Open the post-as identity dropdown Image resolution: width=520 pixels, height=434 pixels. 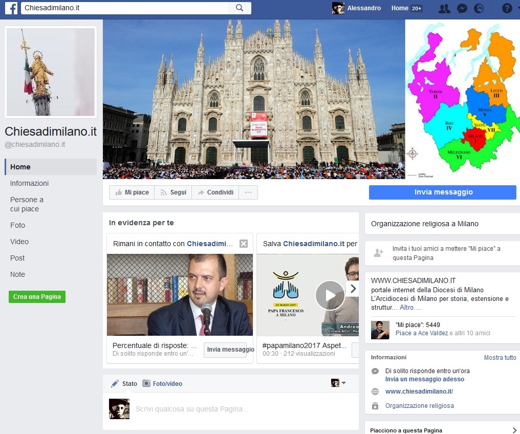coord(338,383)
